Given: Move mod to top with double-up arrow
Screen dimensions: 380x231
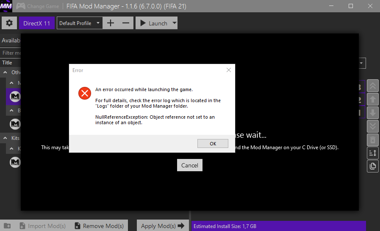Looking at the screenshot, I should tap(373, 86).
